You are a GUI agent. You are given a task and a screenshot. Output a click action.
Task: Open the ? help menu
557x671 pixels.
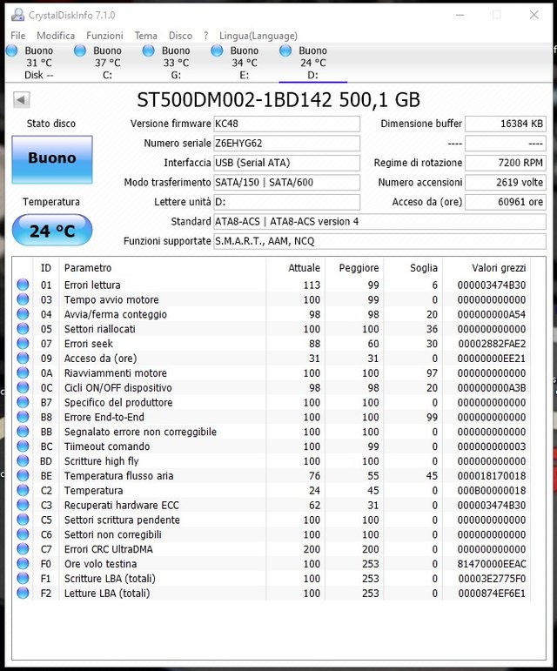point(206,36)
